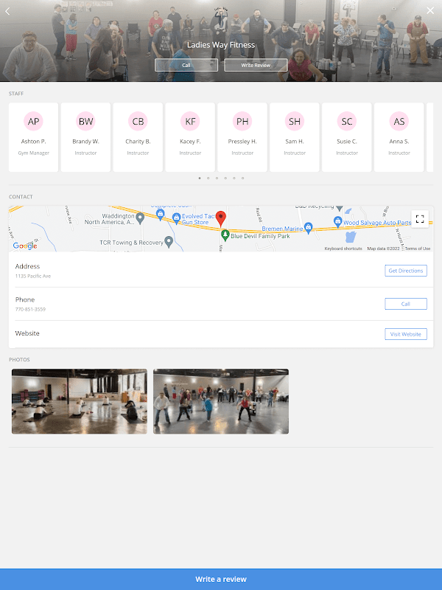
Task: Toggle fullscreen view of the map
Action: [420, 218]
